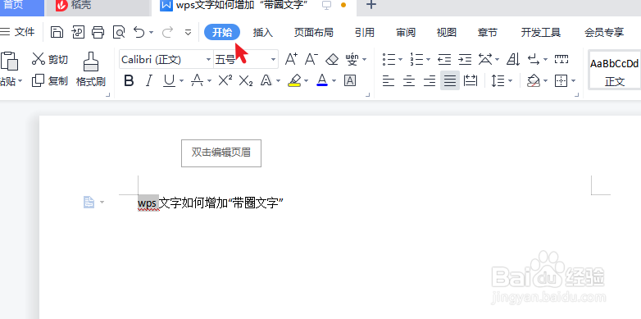Open text effects (outlined A) dropdown
The width and height of the screenshot is (641, 319).
pos(279,81)
